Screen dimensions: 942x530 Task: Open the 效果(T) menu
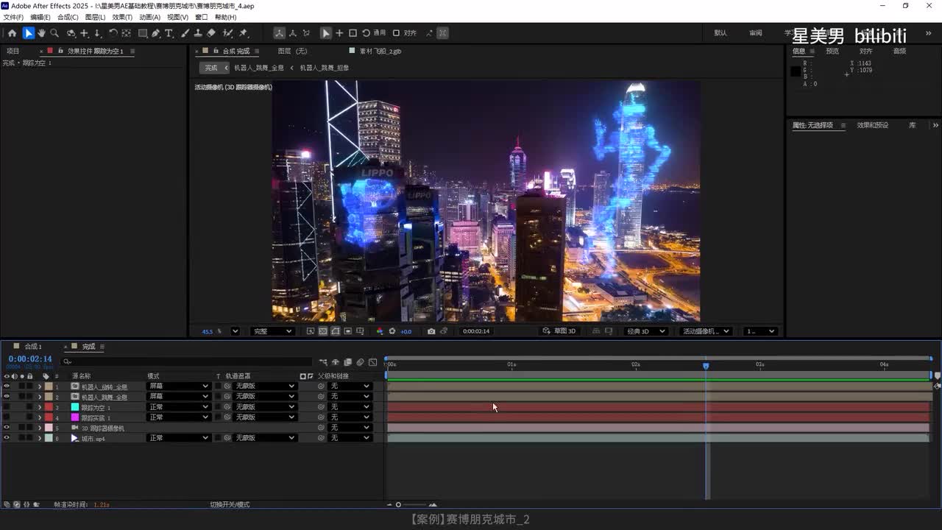(122, 17)
